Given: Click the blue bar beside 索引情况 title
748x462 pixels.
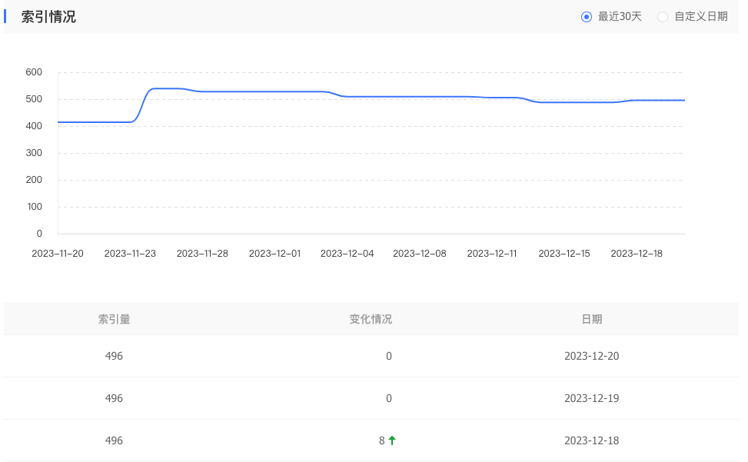Looking at the screenshot, I should 5,16.
